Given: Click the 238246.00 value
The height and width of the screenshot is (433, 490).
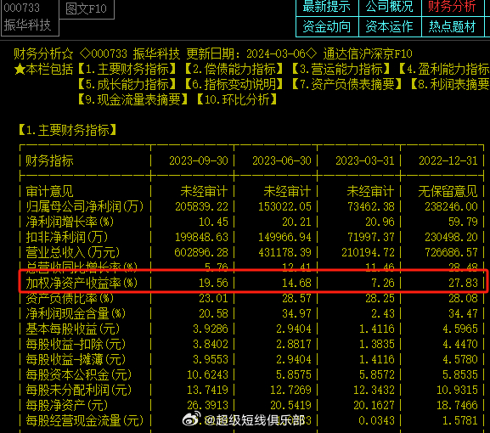Looking at the screenshot, I should 451,207.
